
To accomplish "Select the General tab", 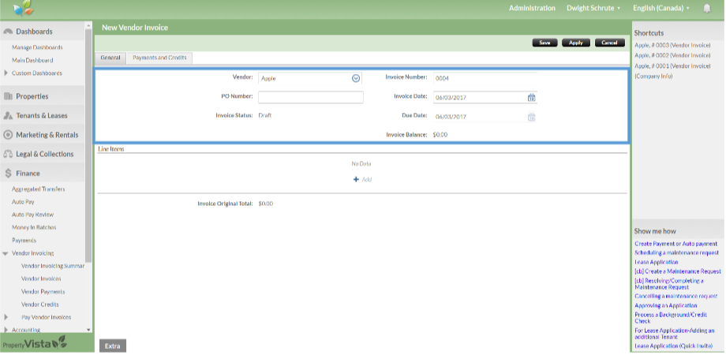I will click(110, 58).
